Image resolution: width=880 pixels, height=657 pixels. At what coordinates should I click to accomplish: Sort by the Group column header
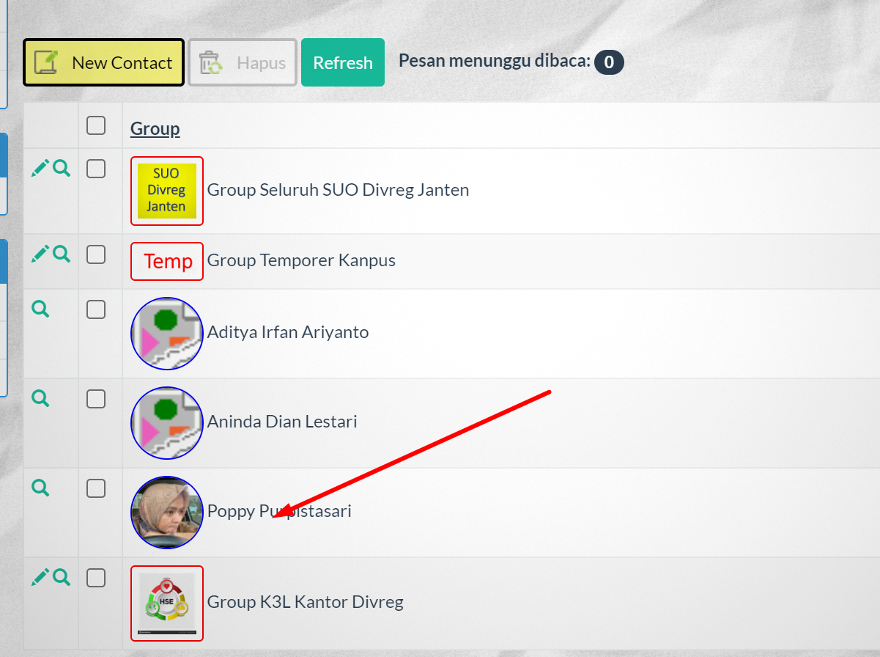coord(155,129)
